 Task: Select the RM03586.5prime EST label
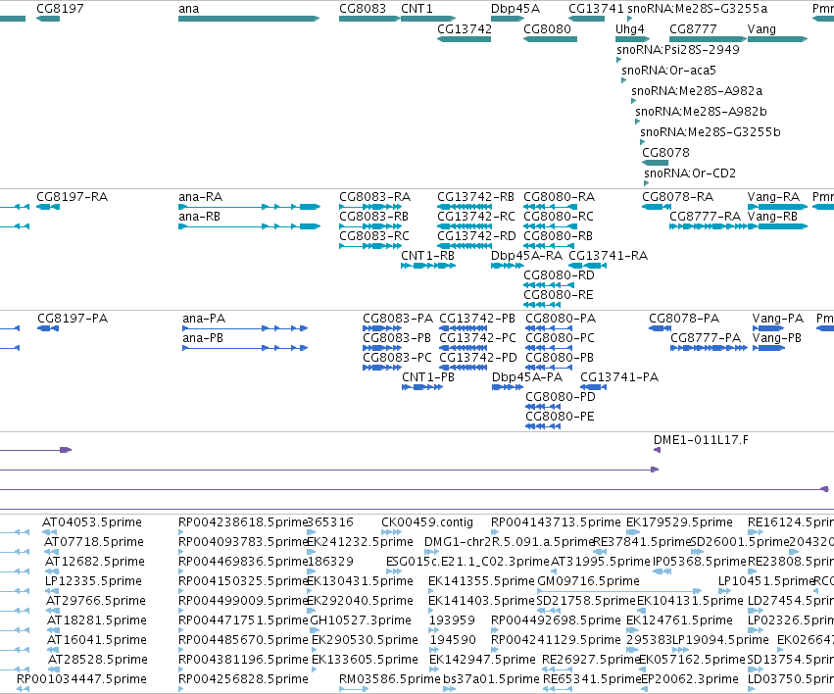pyautogui.click(x=390, y=679)
